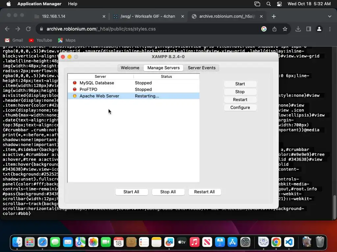Select the ProFTPD server row
The width and height of the screenshot is (337, 252).
point(134,89)
